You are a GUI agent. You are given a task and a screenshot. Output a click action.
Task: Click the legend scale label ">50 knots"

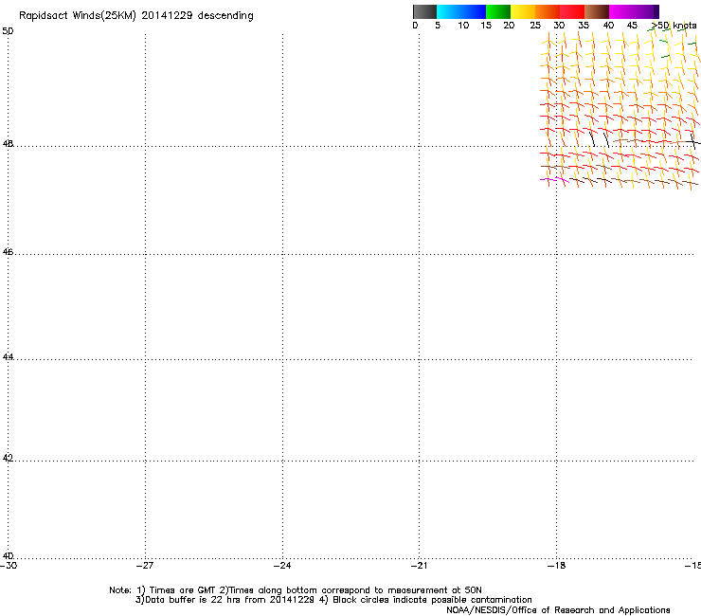[674, 26]
